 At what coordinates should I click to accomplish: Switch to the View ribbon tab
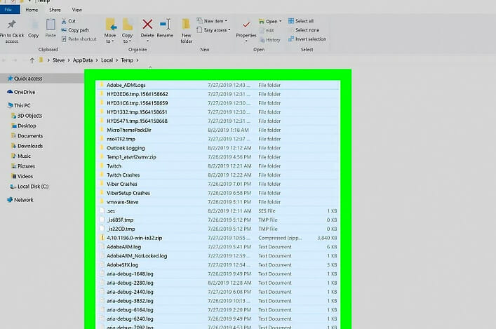(77, 10)
